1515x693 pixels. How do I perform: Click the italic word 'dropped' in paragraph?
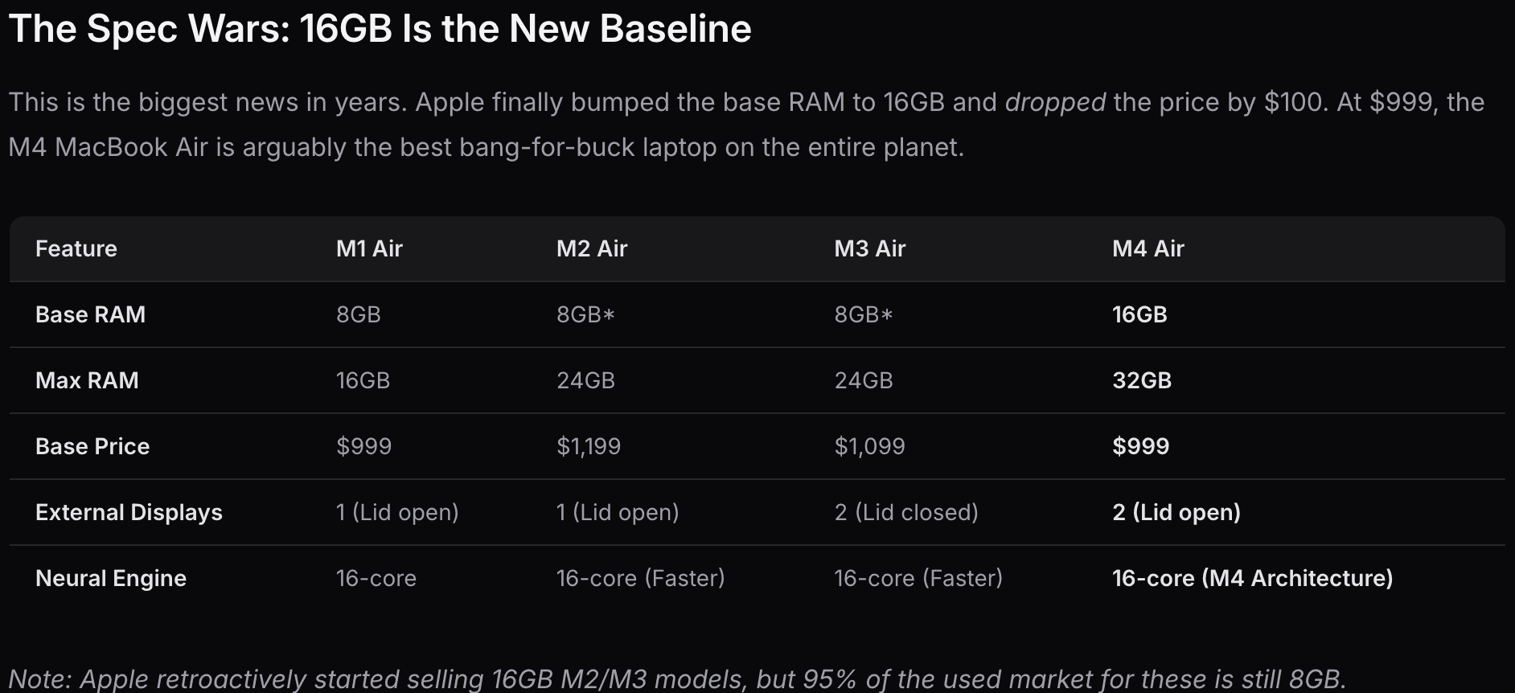click(1055, 102)
